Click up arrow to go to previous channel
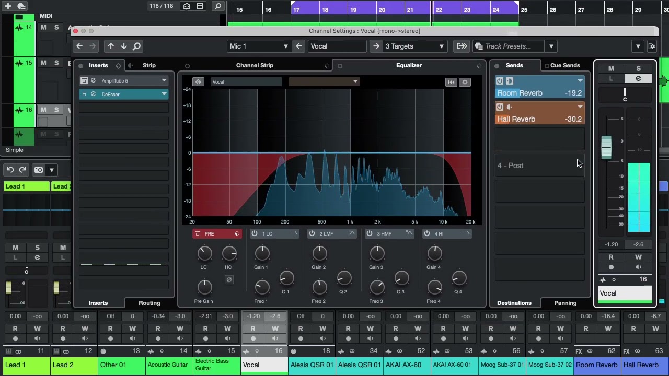The width and height of the screenshot is (669, 376). click(111, 46)
